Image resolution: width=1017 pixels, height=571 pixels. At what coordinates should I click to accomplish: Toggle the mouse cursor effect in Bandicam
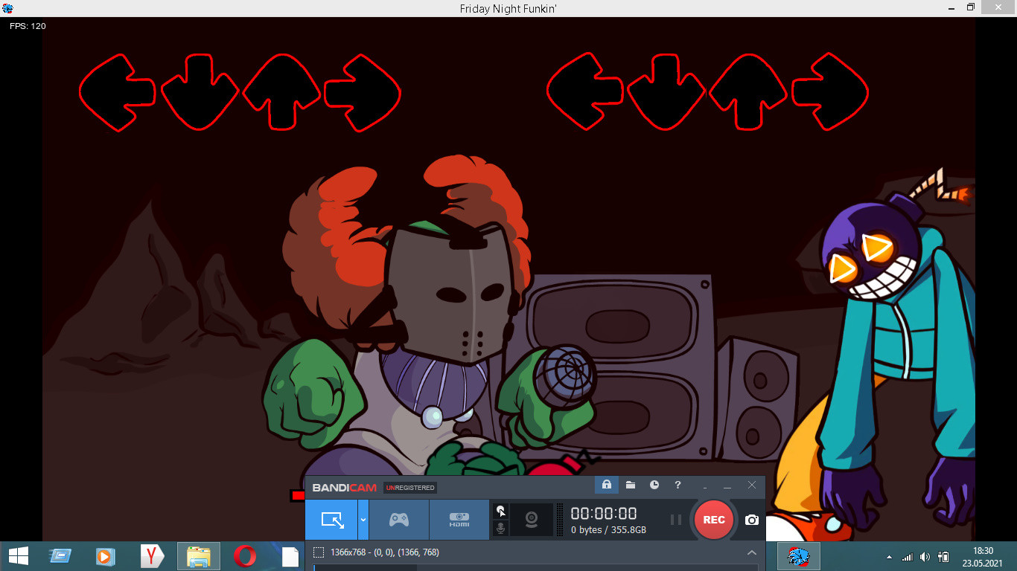(x=501, y=511)
